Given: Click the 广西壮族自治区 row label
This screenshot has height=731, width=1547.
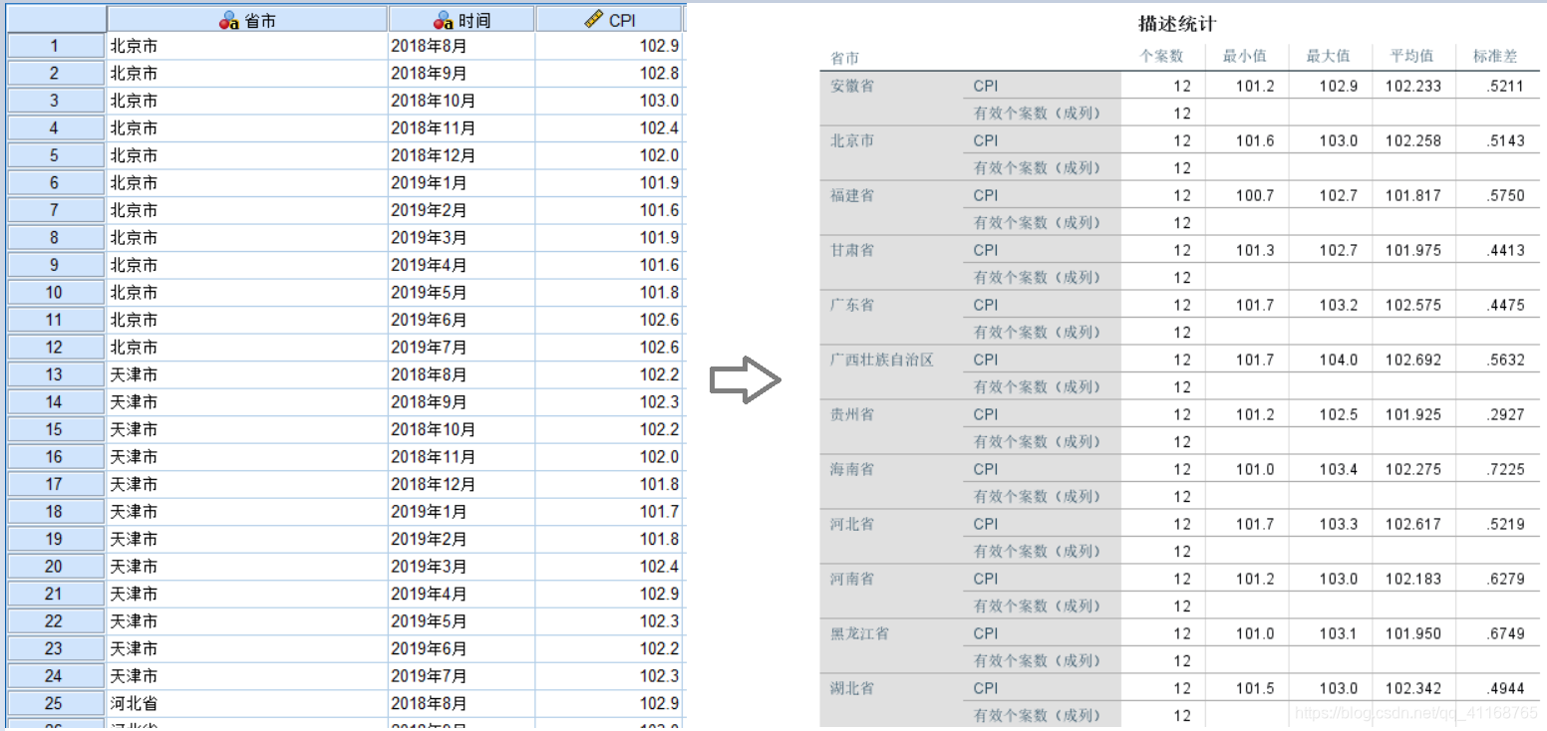Looking at the screenshot, I should tap(882, 360).
